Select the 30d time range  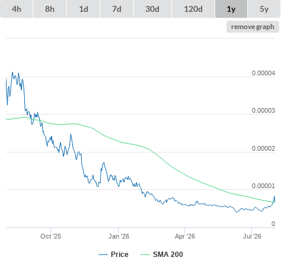(x=152, y=9)
